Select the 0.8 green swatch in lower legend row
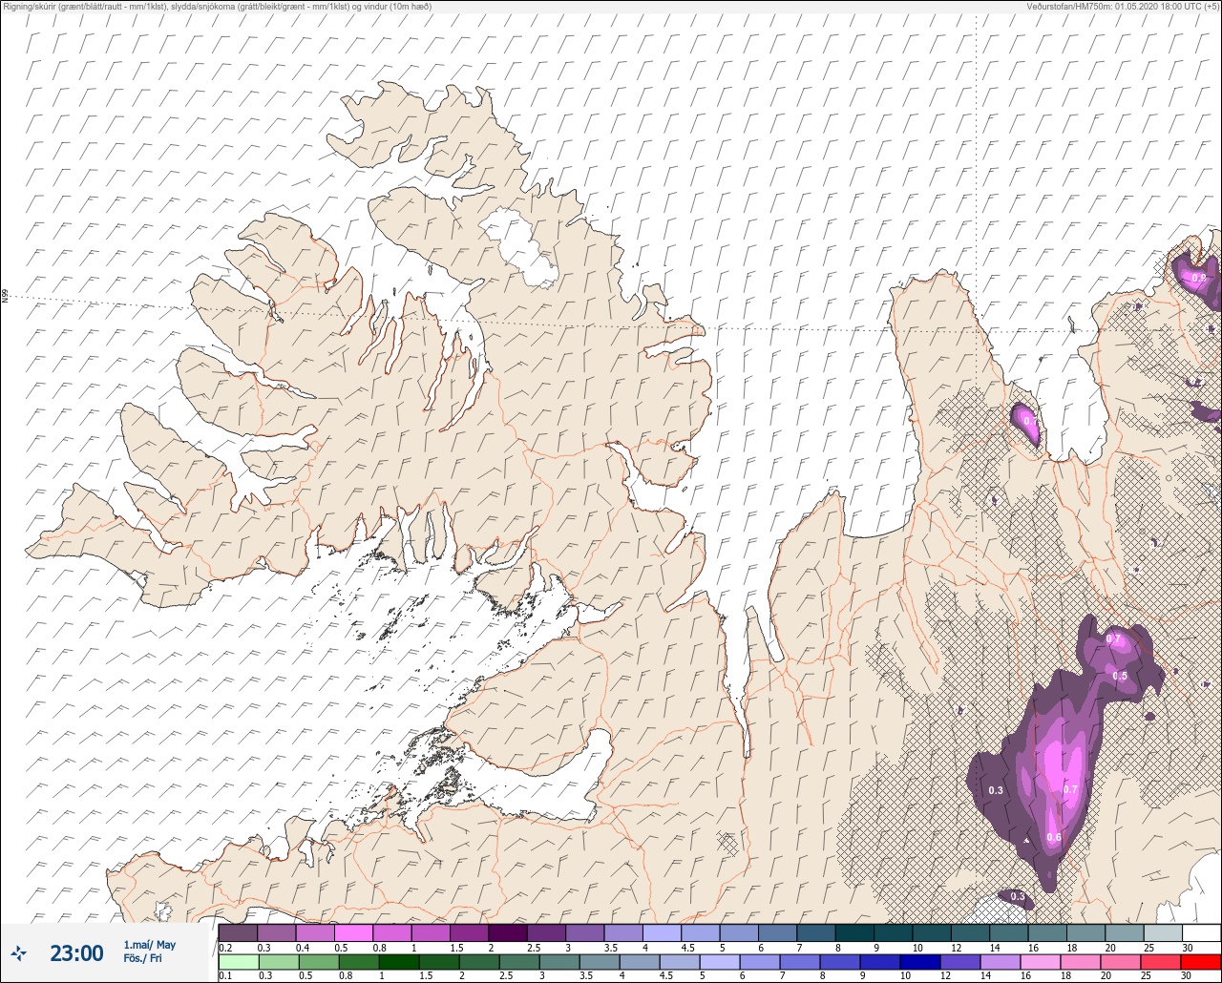The height and width of the screenshot is (983, 1222). [x=358, y=962]
